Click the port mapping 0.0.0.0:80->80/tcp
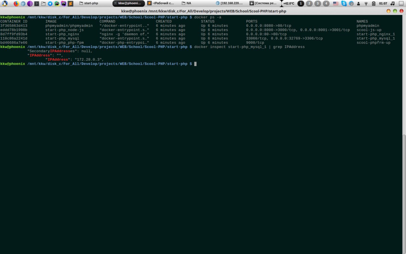The image size is (406, 254). click(266, 34)
